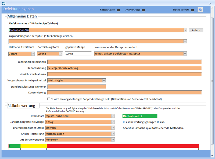The width and height of the screenshot is (215, 159).
Task: Expand the Defekturname dropdown
Action: 185,30
